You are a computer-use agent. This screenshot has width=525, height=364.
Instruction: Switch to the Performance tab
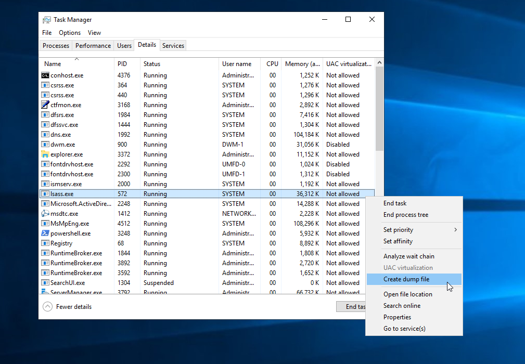(x=93, y=46)
